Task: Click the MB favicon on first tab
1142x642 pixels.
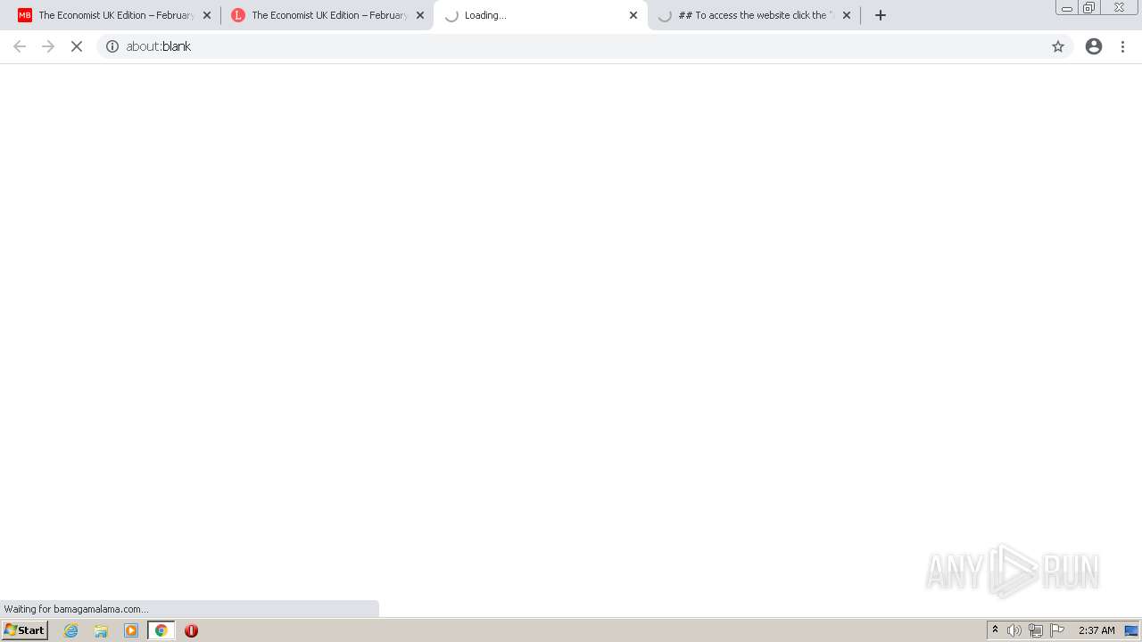Action: click(25, 15)
